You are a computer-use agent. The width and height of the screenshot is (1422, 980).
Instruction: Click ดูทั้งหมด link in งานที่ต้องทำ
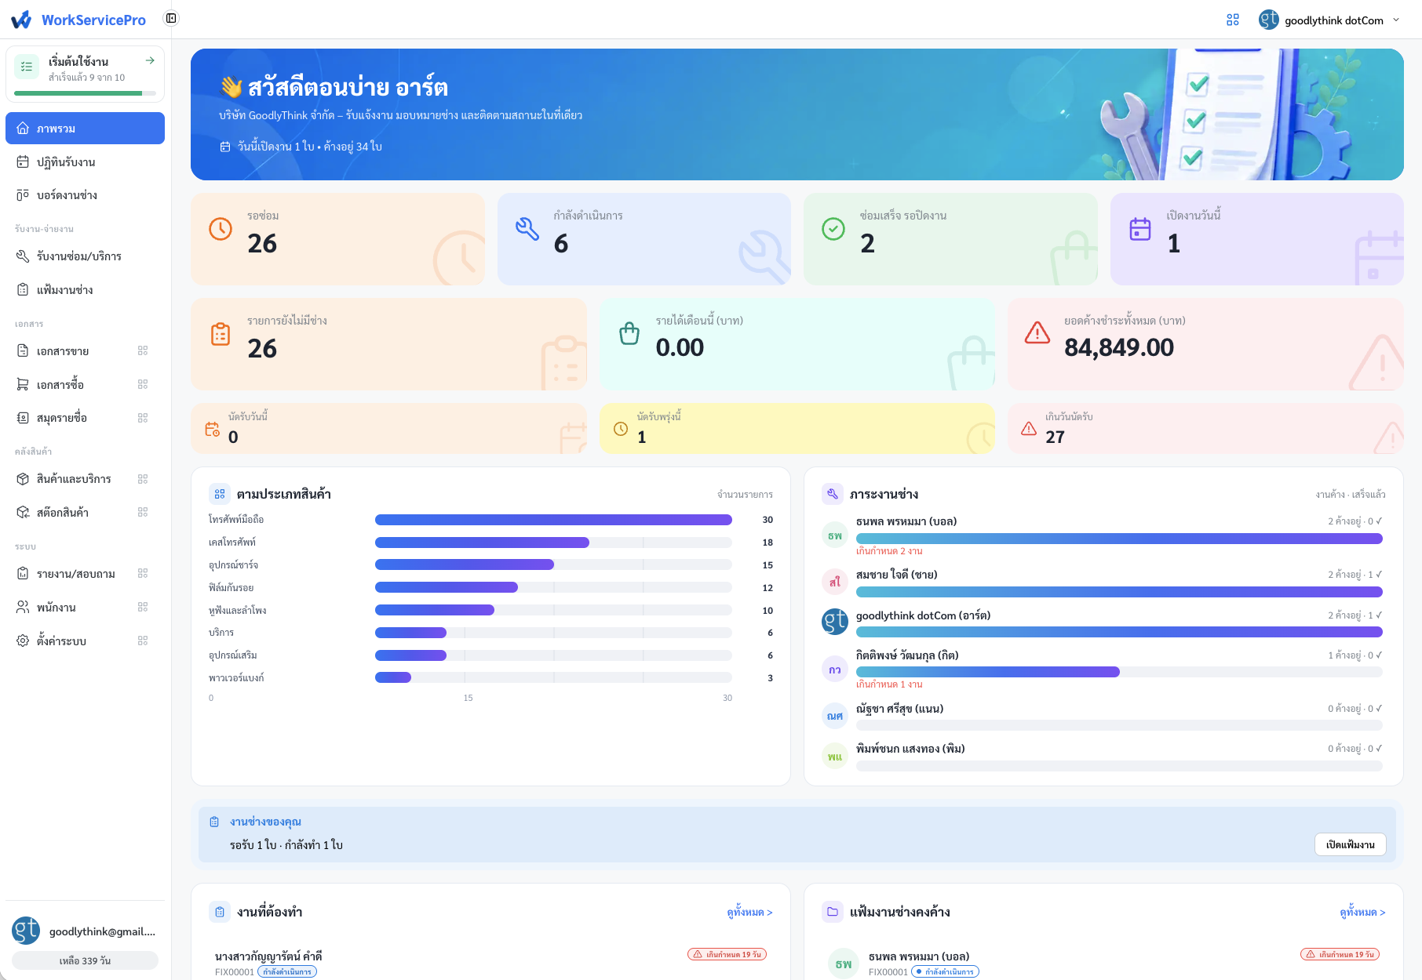point(749,912)
